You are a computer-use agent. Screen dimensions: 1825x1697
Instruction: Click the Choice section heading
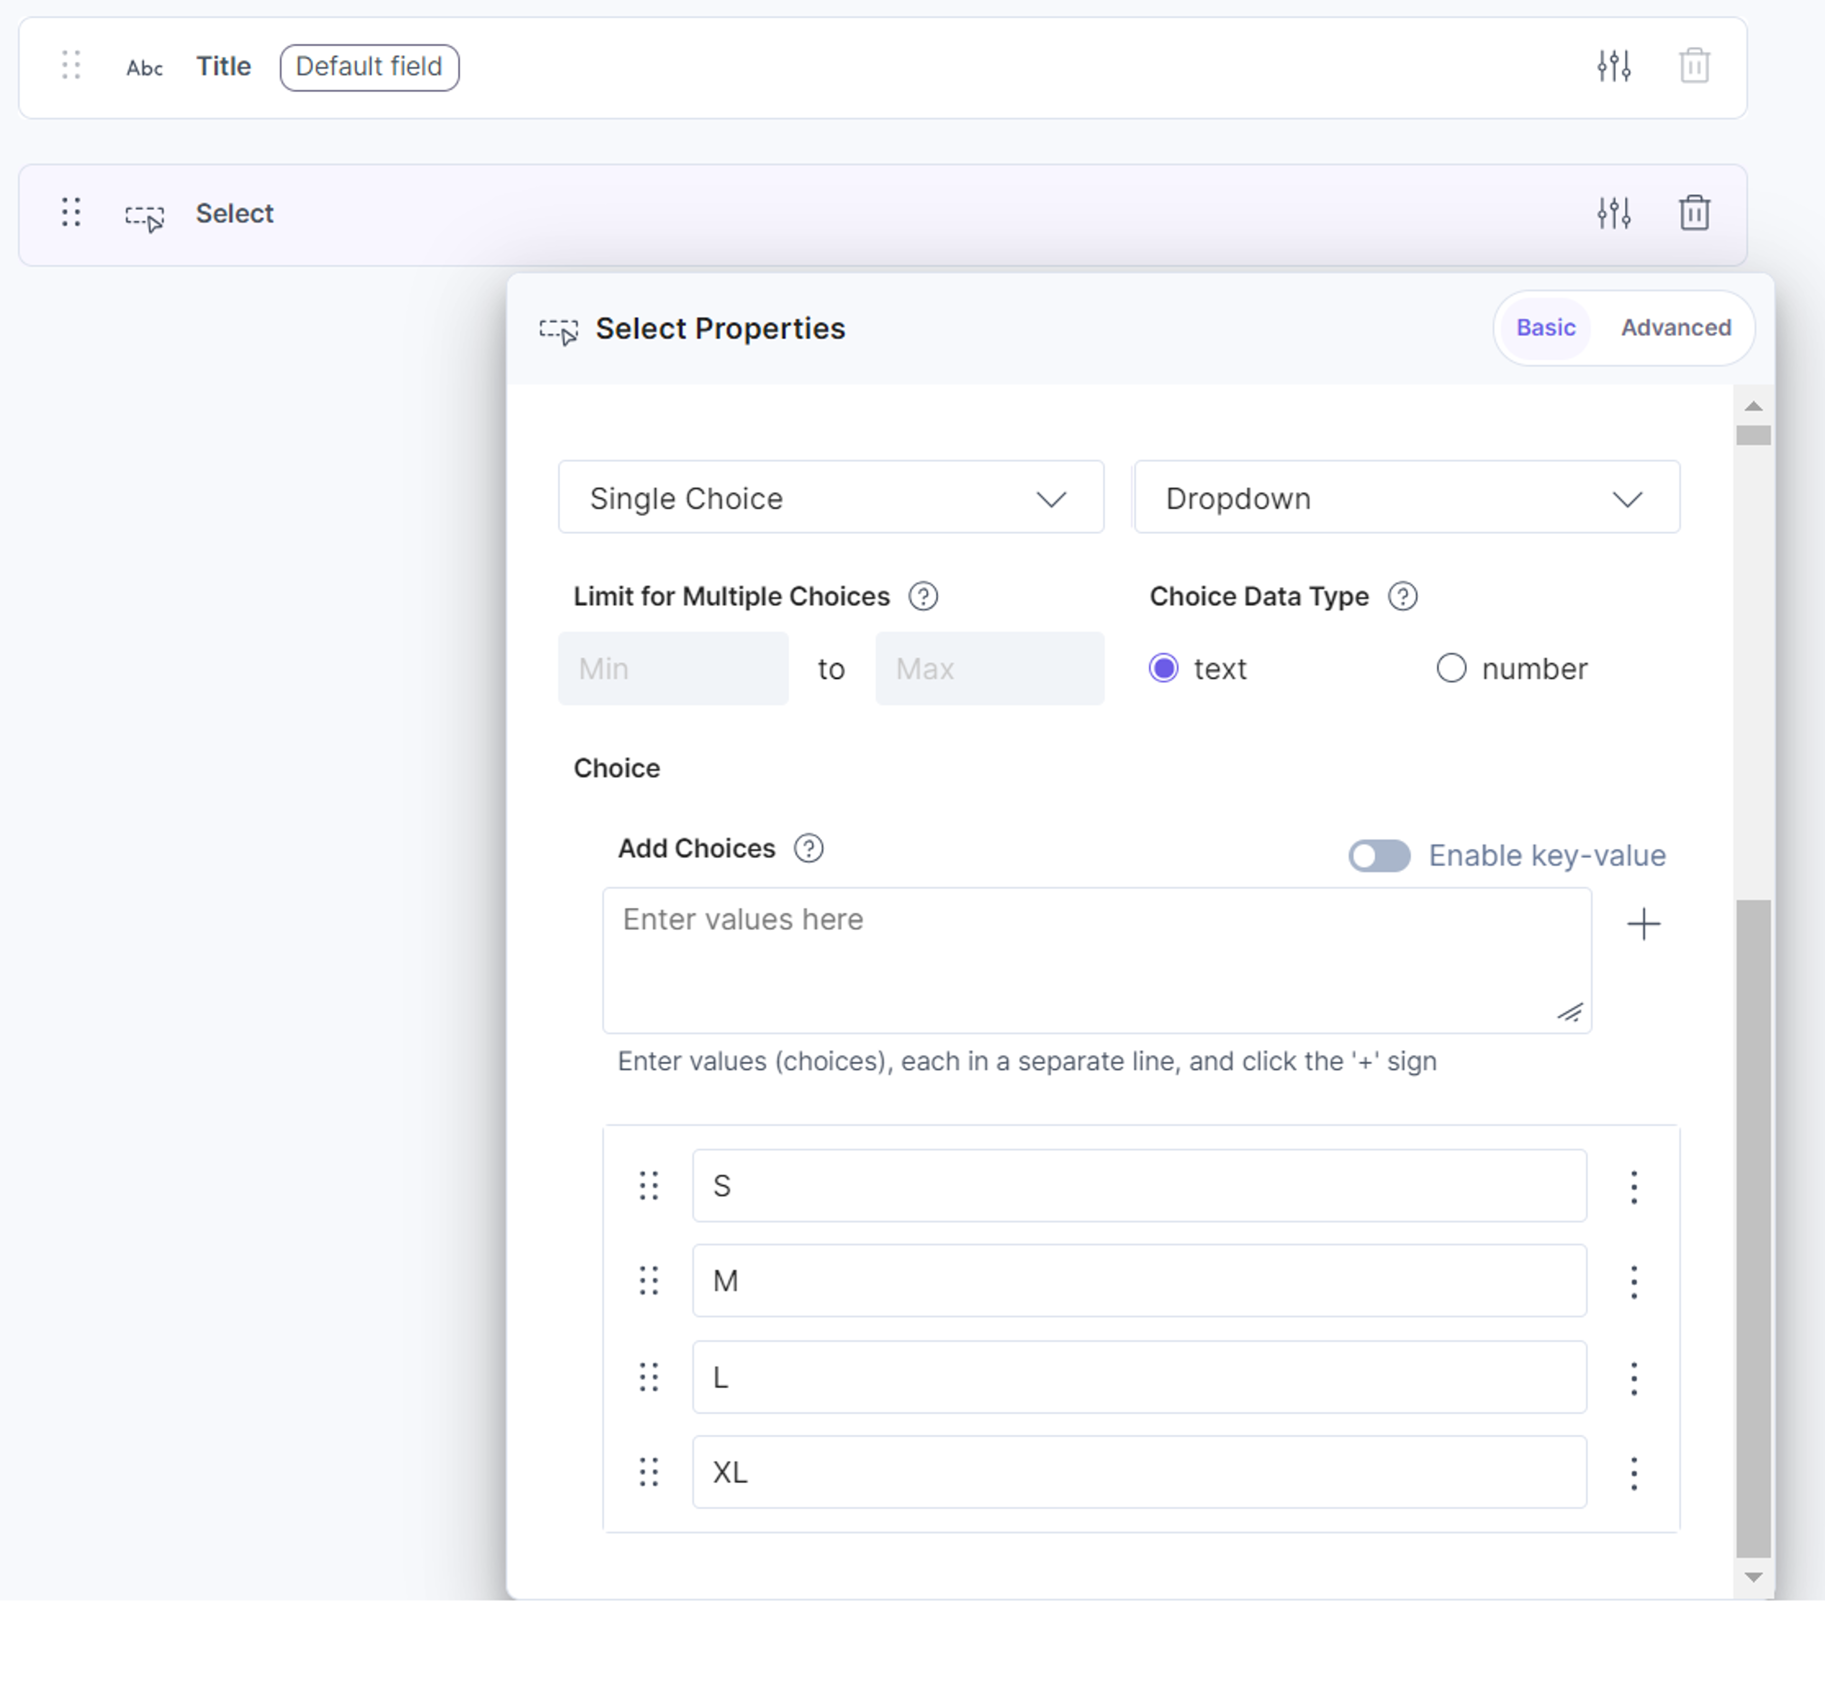pyautogui.click(x=617, y=768)
